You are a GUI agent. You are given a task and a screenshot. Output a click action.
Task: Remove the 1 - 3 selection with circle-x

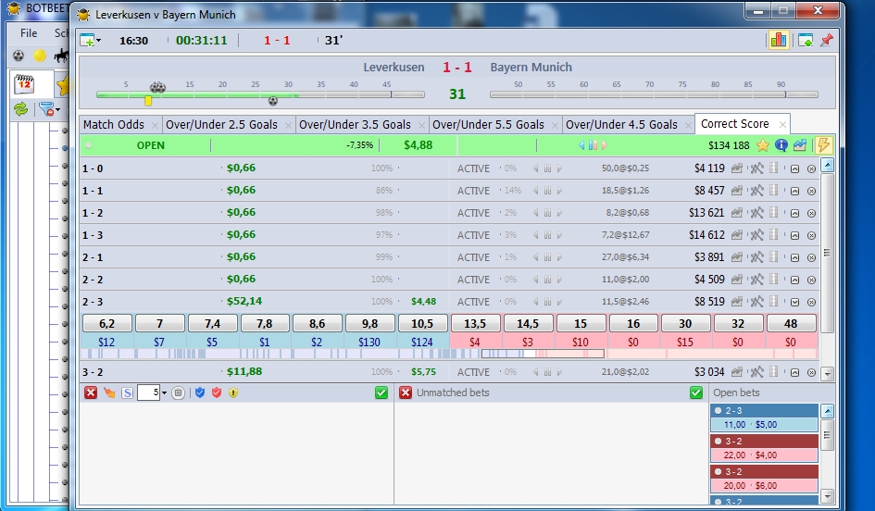[811, 235]
